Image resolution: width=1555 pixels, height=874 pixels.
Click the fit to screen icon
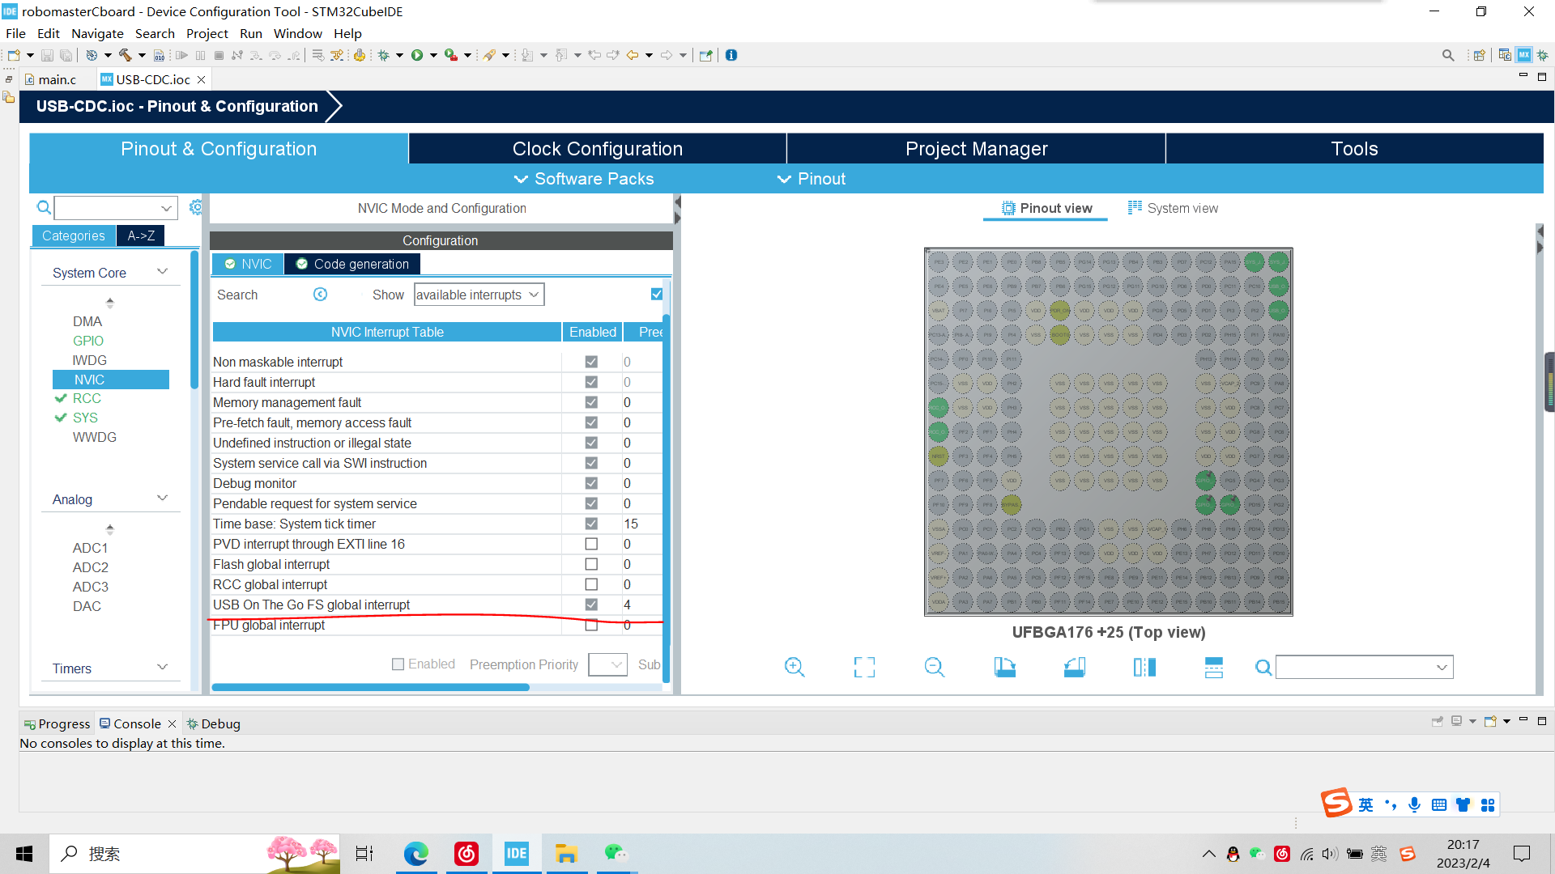(x=865, y=667)
